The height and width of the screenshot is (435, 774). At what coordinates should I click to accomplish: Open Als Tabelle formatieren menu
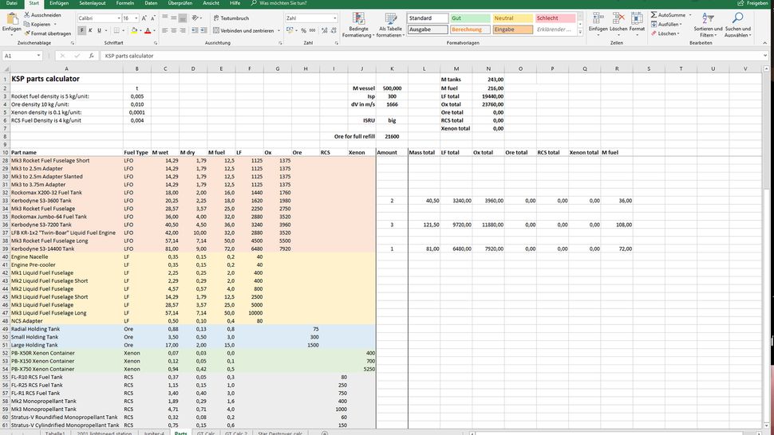point(390,25)
